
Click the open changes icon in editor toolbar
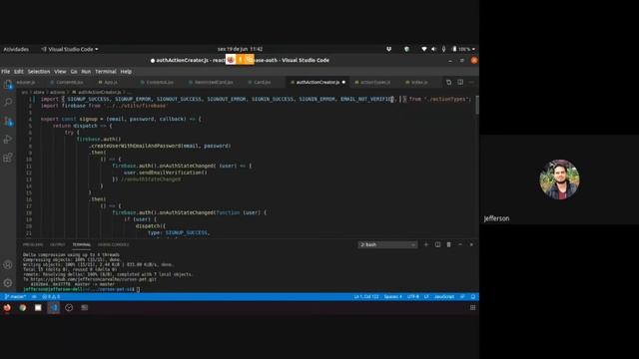pyautogui.click(x=448, y=82)
